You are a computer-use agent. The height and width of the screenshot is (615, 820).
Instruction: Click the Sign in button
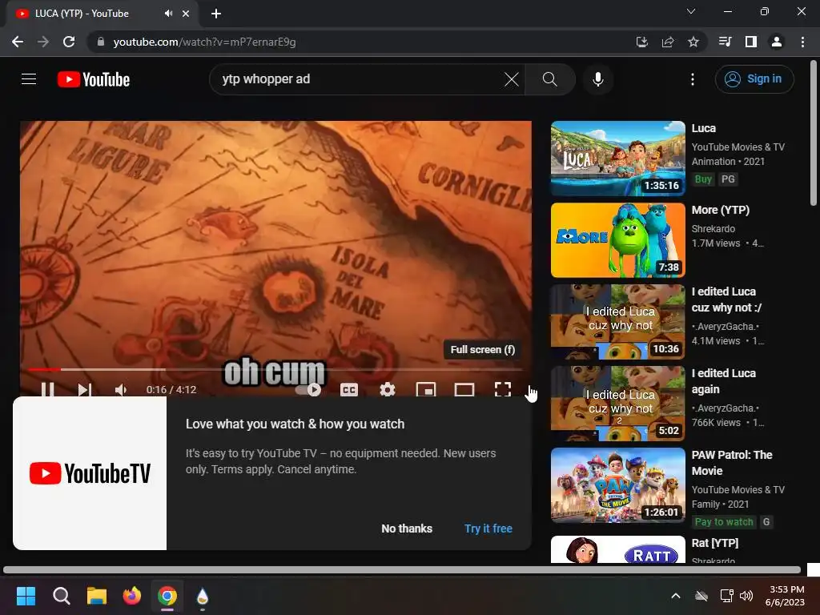tap(754, 79)
